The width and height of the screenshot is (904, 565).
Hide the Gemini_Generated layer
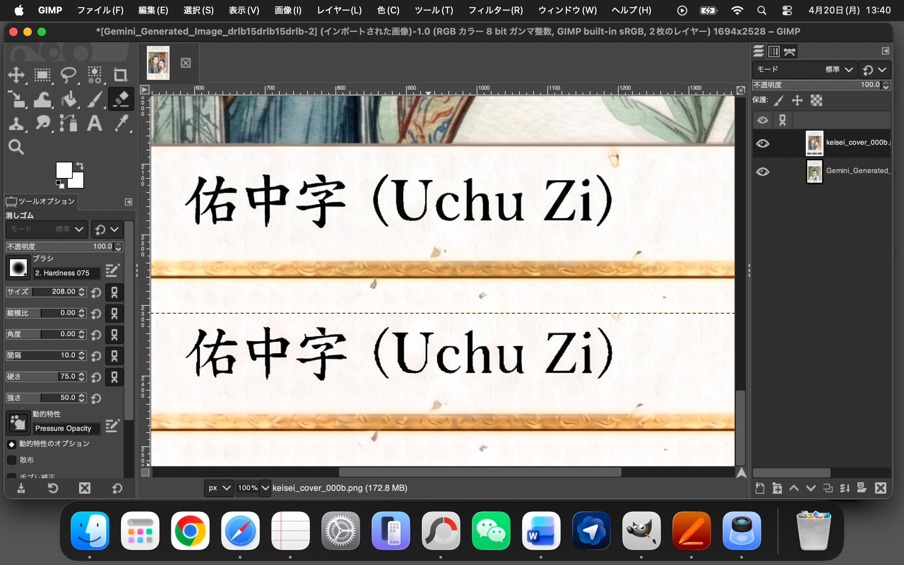point(762,172)
